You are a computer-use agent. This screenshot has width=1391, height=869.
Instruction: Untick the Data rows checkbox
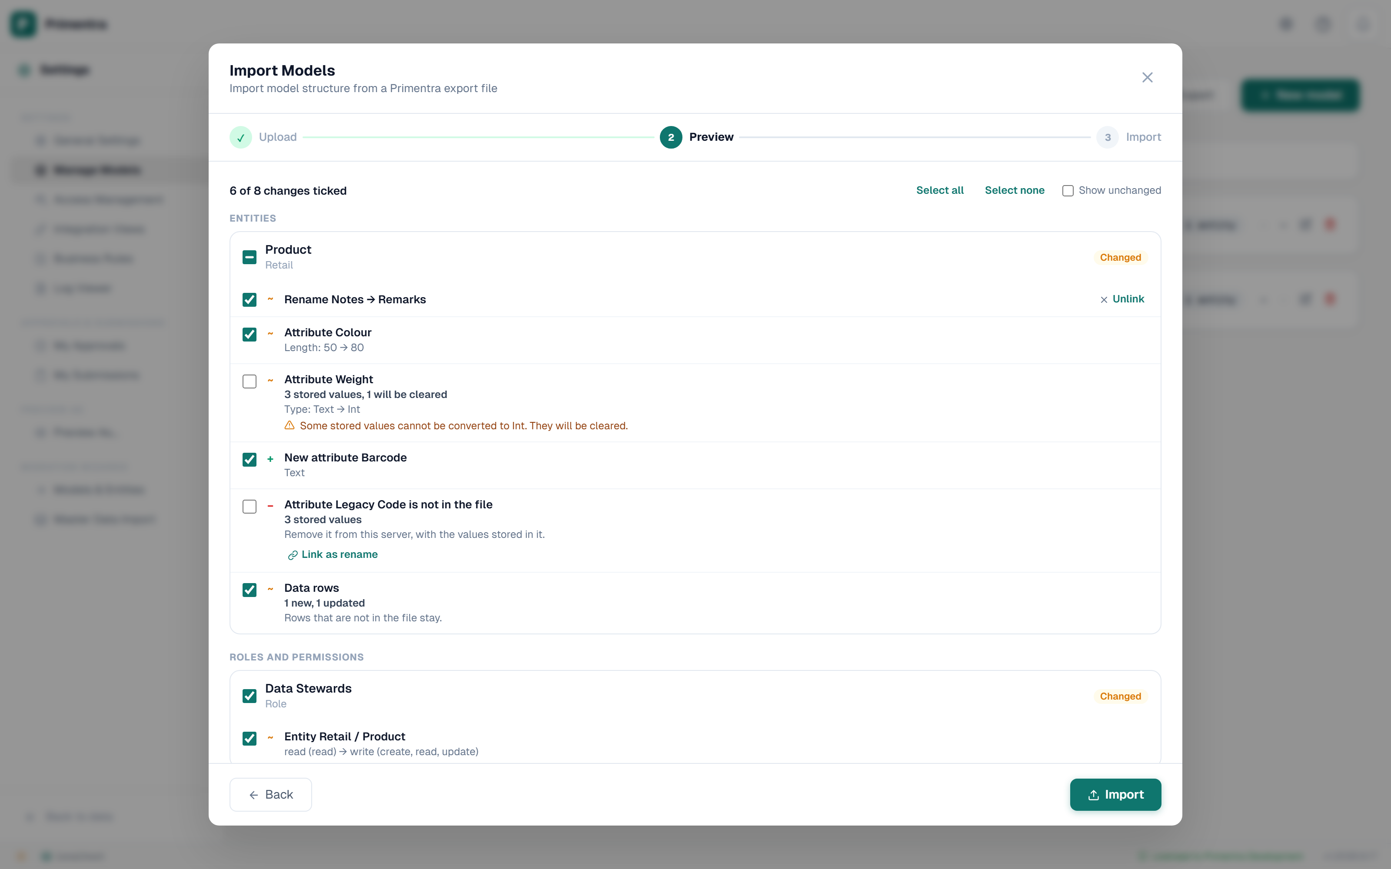[x=250, y=590]
